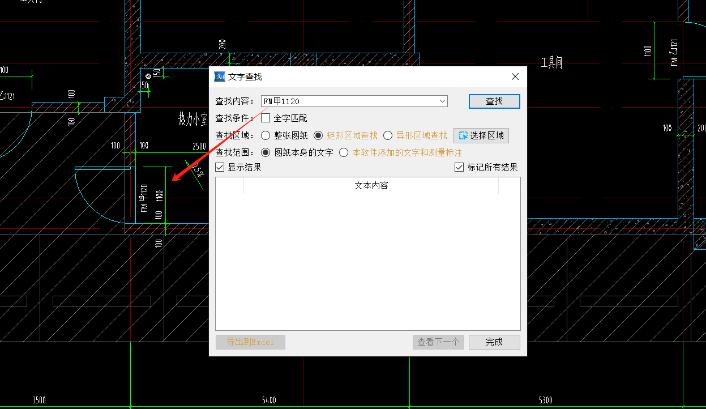The image size is (706, 409).
Task: Select the 矩形区域查找 radio option
Action: pos(318,135)
